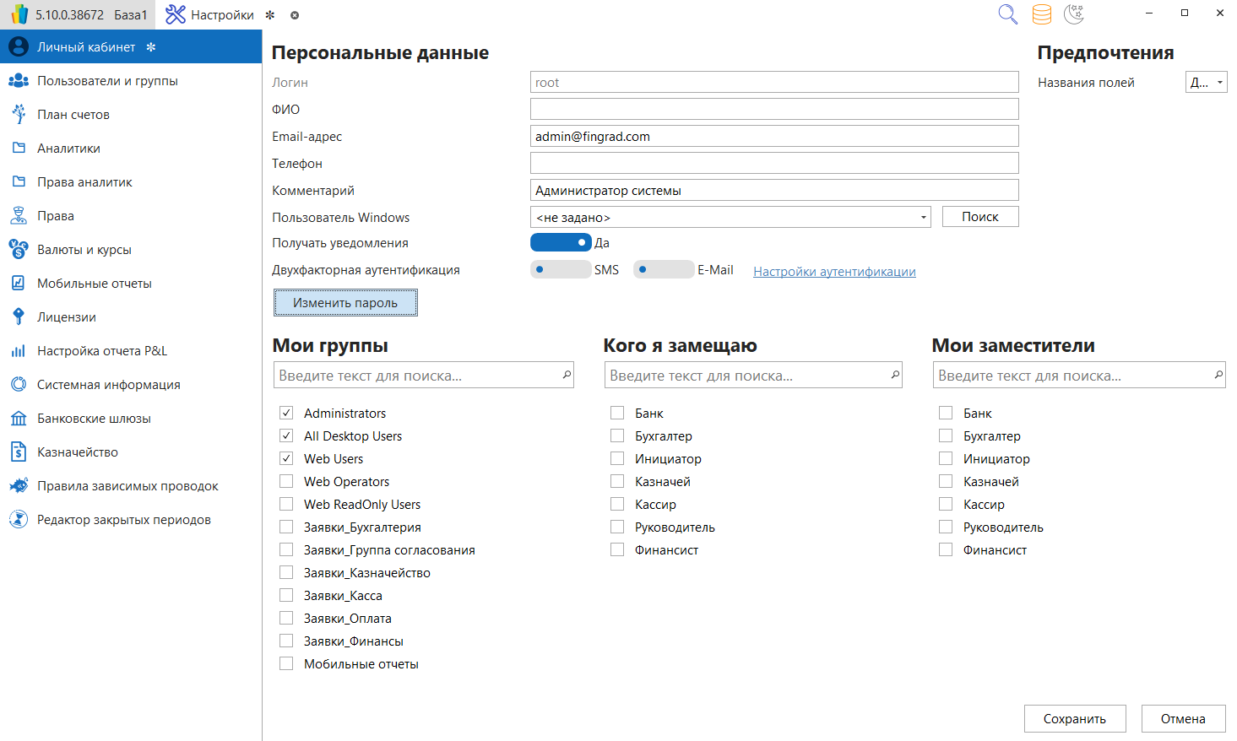Pin the Настройки tab using the snowflake icon
Screen dimensions: 1237x741
270,15
